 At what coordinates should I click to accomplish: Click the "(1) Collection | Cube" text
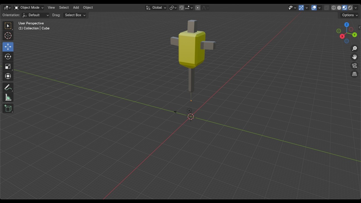pos(34,28)
